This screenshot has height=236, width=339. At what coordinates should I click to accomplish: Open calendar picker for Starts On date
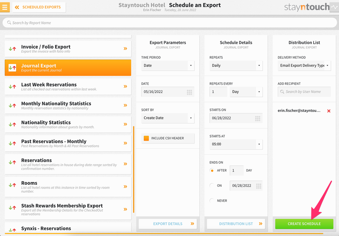(x=258, y=119)
